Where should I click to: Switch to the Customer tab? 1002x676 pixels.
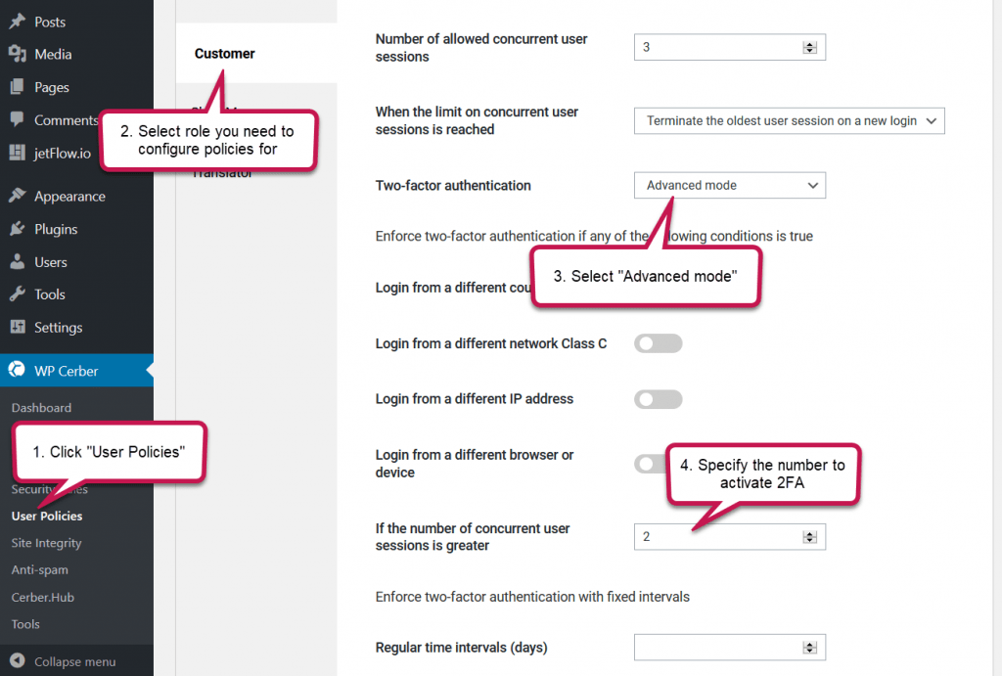click(x=224, y=54)
